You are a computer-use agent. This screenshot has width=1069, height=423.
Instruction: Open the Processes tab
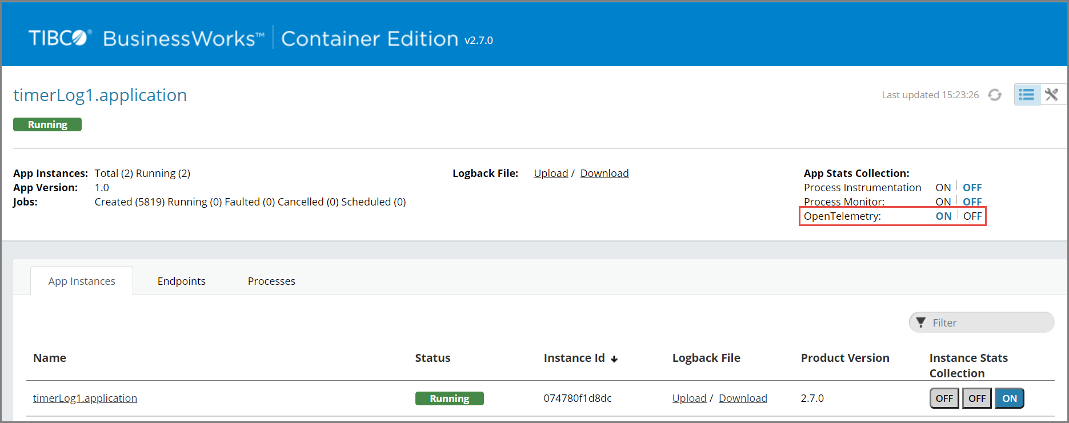tap(271, 281)
